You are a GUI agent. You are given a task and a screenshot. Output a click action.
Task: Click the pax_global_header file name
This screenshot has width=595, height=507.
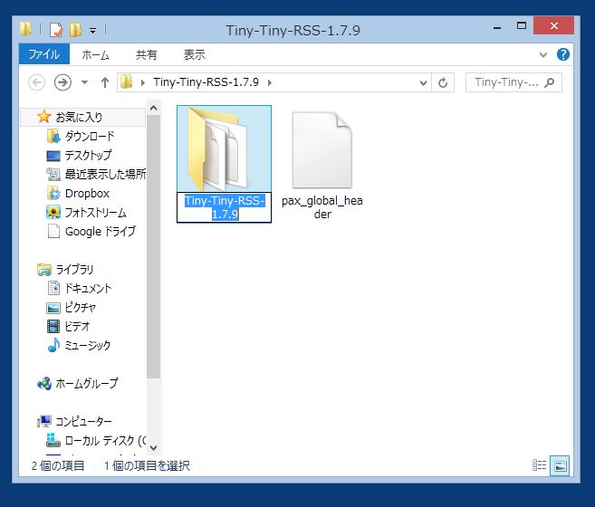(x=322, y=207)
